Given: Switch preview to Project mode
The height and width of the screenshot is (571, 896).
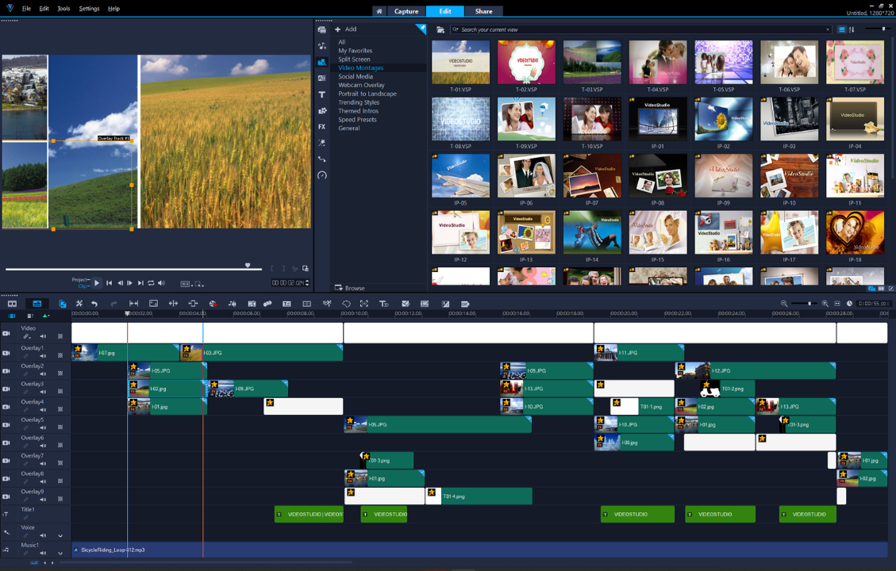Looking at the screenshot, I should [x=81, y=279].
